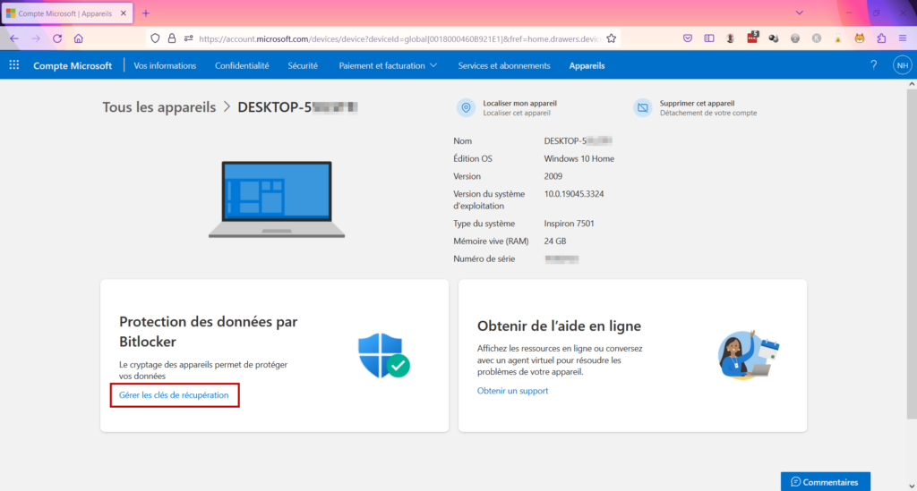Go back with the browser back arrow
917x491 pixels.
(x=14, y=38)
